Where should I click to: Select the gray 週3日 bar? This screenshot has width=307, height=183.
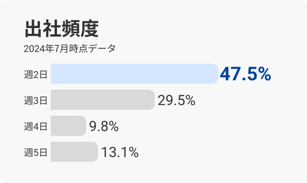coord(103,100)
